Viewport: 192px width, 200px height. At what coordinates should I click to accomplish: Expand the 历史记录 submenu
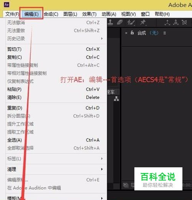56,38
